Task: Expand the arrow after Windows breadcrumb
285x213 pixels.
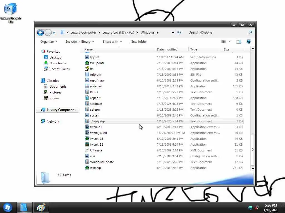Action: click(158, 33)
